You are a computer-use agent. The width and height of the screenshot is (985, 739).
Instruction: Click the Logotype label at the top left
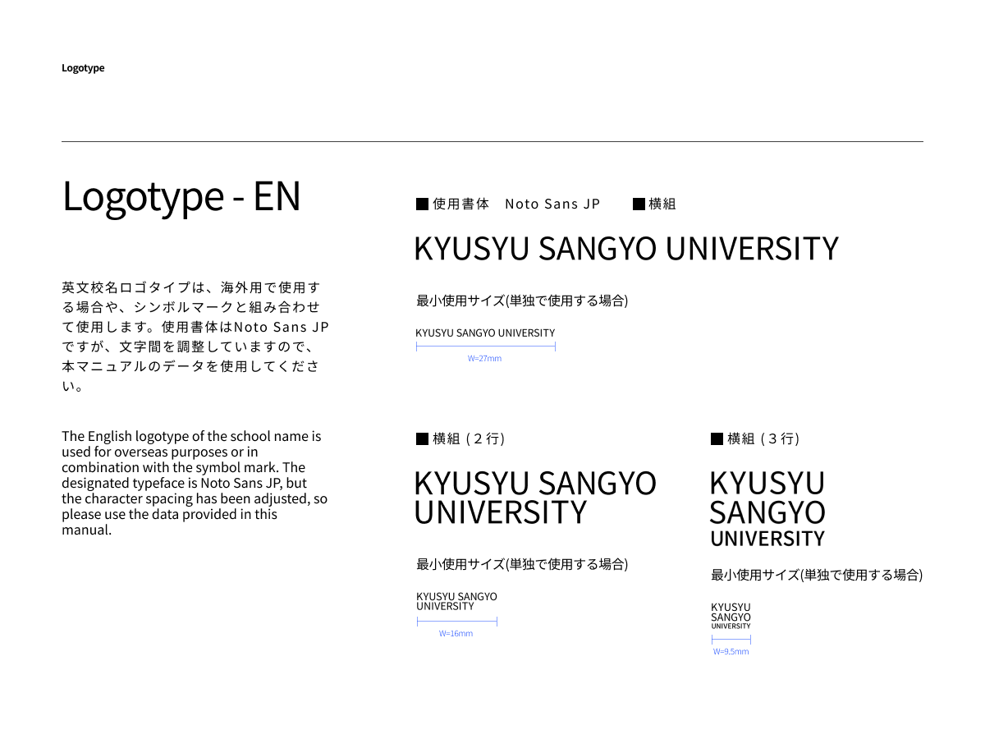point(83,67)
